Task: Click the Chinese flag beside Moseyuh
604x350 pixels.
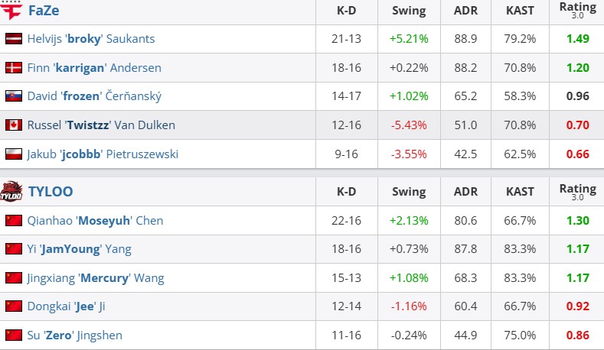Action: pyautogui.click(x=14, y=221)
